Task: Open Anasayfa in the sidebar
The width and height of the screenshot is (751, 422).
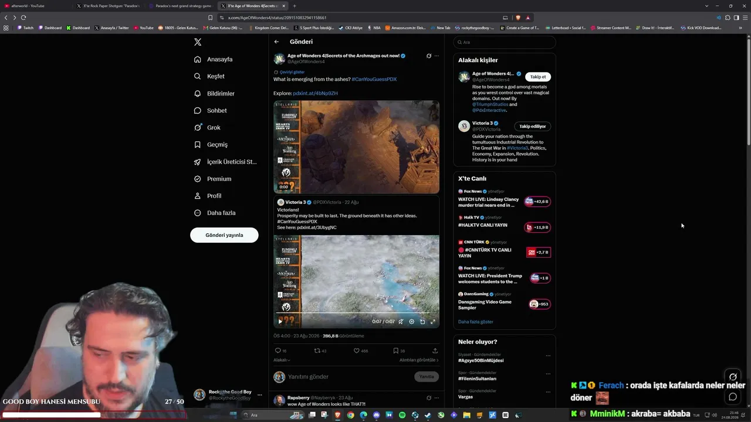Action: point(214,59)
